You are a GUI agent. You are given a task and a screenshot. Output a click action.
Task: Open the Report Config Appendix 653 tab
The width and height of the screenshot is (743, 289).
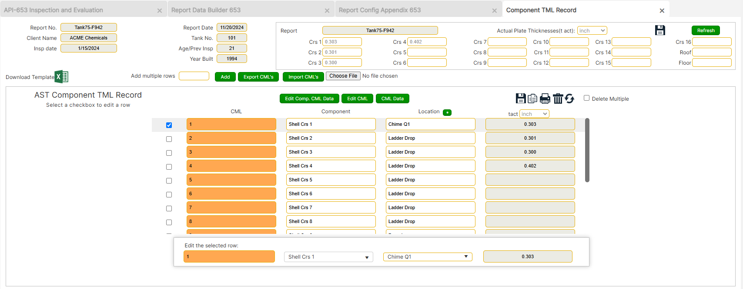379,10
